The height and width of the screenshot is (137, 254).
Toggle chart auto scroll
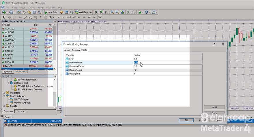point(129,12)
